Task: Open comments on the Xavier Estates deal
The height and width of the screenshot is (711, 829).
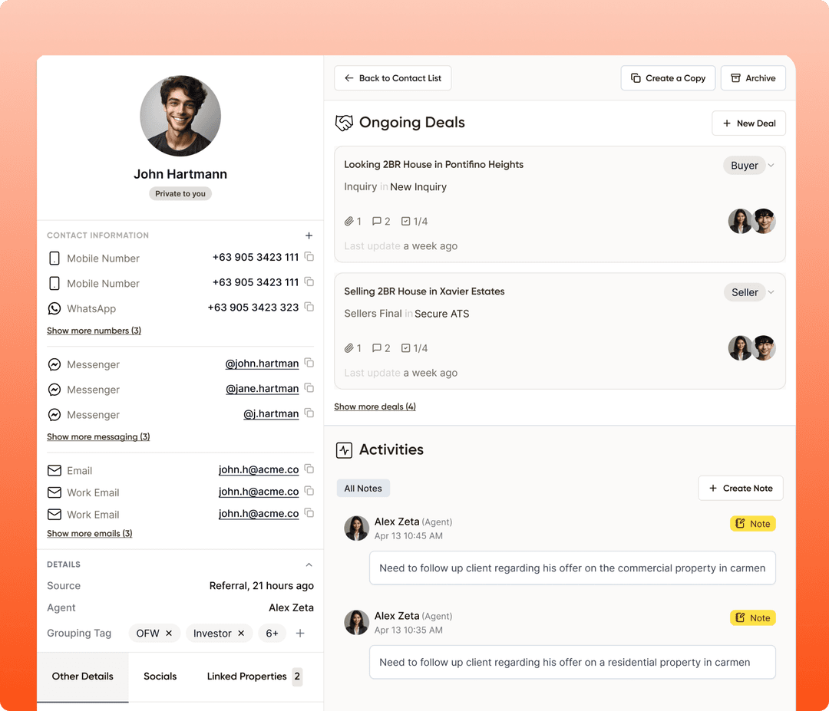Action: click(381, 348)
